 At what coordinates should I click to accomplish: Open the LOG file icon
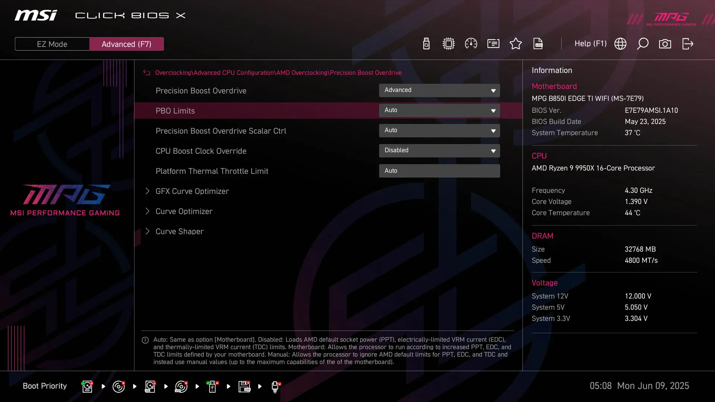(538, 44)
